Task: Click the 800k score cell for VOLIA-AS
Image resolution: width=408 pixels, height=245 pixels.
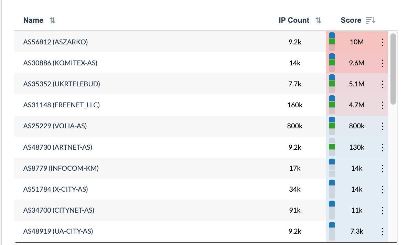Action: (x=356, y=126)
